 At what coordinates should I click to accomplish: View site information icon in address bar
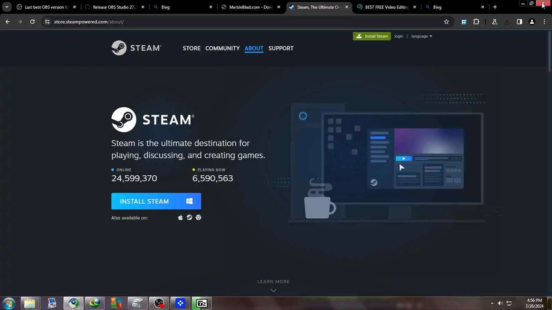[47, 22]
